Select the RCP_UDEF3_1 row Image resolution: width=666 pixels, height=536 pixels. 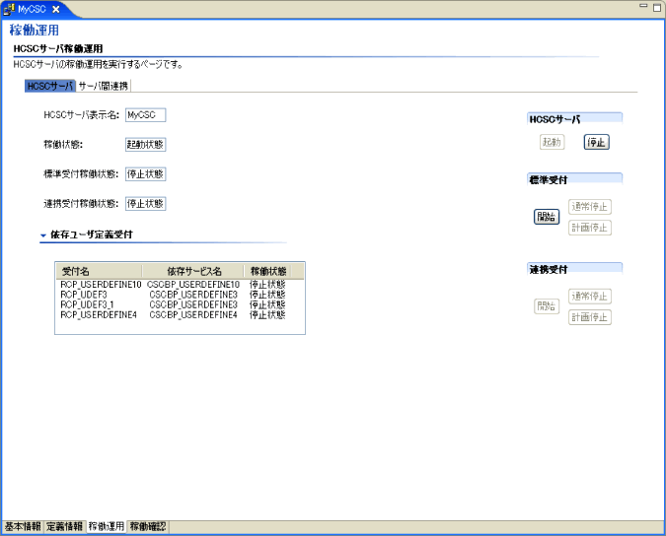[180, 304]
